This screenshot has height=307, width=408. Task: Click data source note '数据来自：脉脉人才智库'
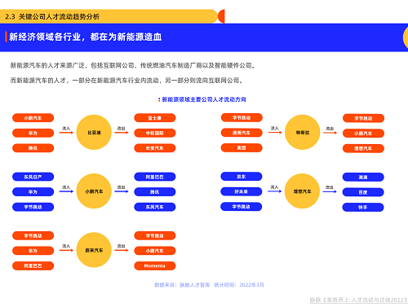pos(182,285)
